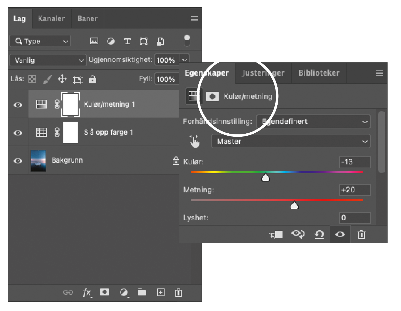Select the Slå opp farge 1 layer
Screen dimensions: 401x311
[108, 132]
